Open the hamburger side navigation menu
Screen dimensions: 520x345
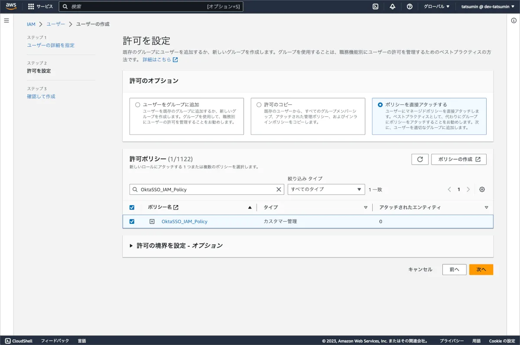click(x=6, y=21)
